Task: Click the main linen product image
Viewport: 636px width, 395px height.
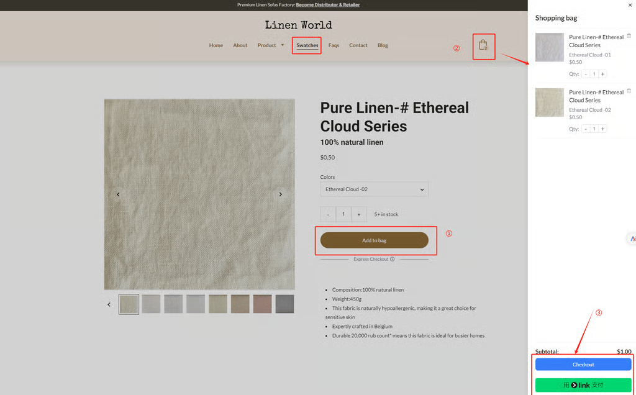Action: coord(199,194)
